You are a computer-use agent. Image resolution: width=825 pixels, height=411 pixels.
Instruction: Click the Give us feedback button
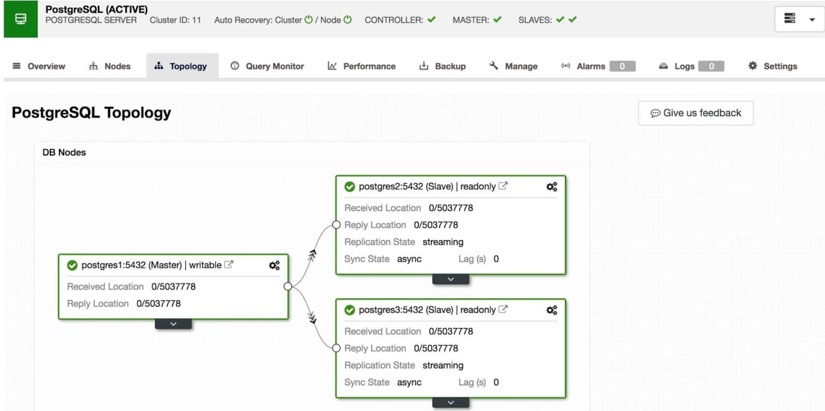click(x=696, y=113)
